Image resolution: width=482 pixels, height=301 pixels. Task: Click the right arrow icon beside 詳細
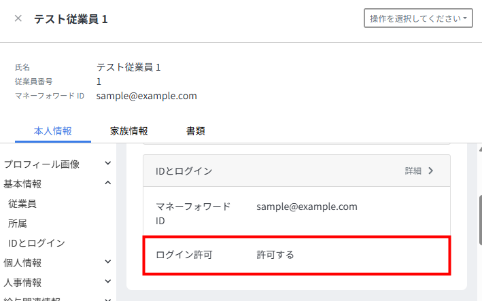[430, 171]
